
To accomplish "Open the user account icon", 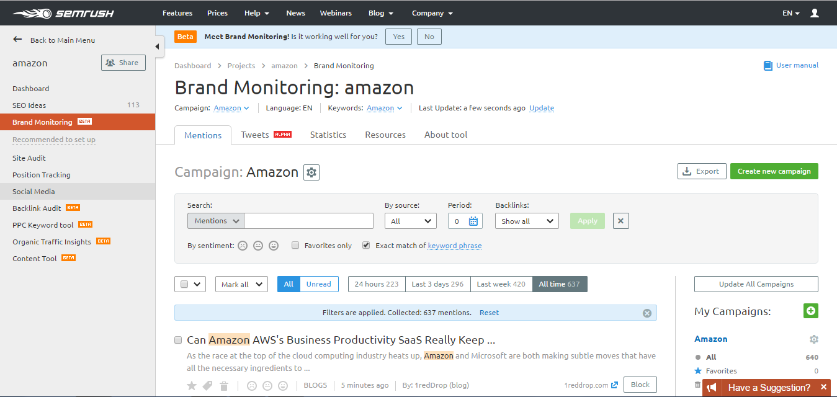I will 815,12.
